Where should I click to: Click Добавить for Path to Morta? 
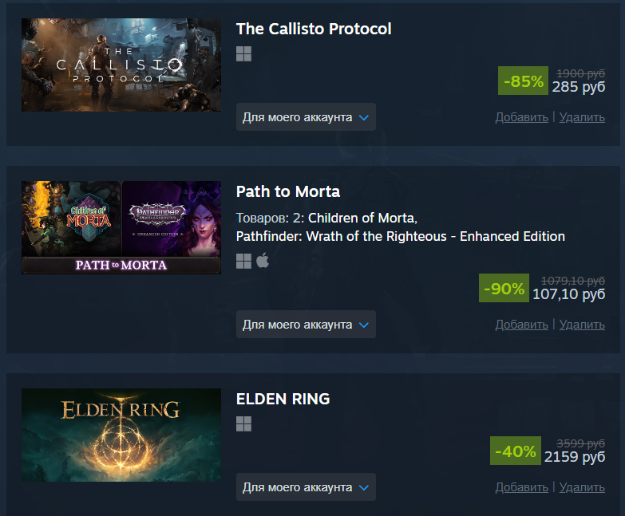(x=521, y=325)
